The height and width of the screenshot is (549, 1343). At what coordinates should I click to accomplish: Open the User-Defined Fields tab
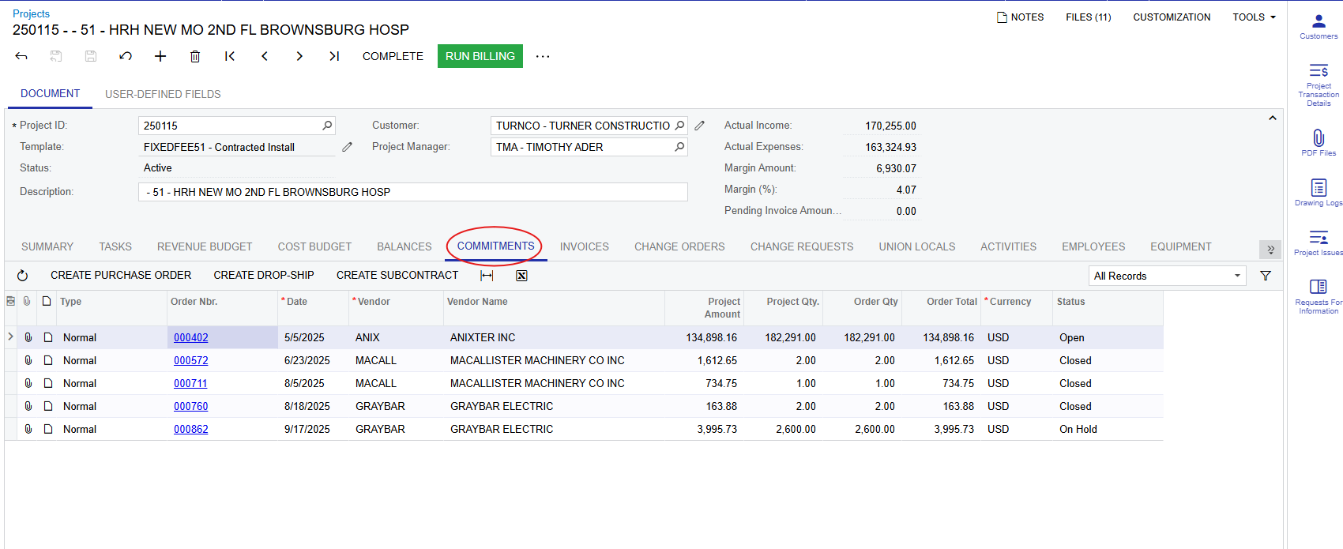163,94
